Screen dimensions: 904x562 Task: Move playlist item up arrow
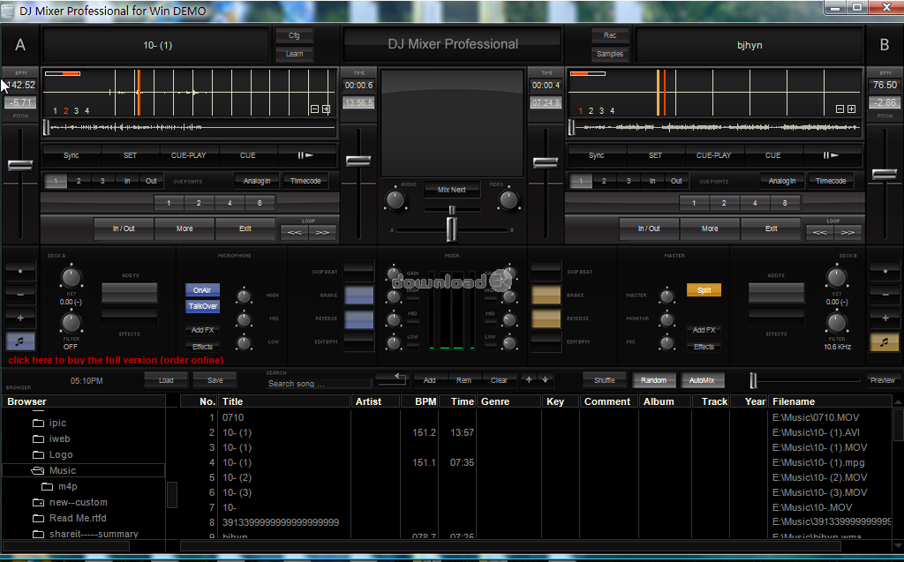(x=530, y=379)
